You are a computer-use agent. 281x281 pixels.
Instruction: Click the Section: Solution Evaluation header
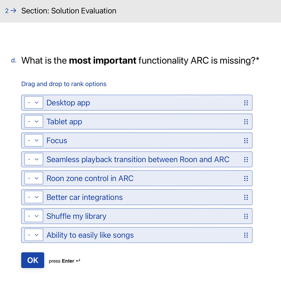click(69, 11)
